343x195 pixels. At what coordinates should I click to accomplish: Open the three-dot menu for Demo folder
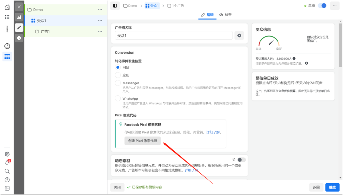100,10
